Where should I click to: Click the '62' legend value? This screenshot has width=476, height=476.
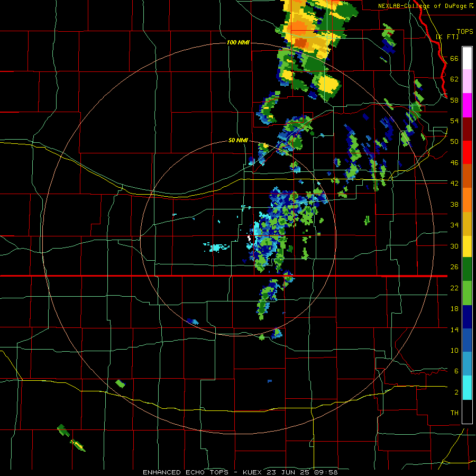click(454, 79)
